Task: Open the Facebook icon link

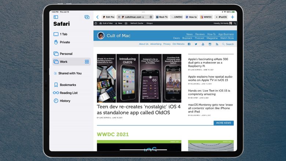Action: (x=189, y=44)
